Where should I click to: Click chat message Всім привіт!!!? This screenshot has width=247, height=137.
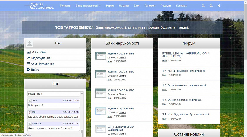pyautogui.click(x=35, y=105)
